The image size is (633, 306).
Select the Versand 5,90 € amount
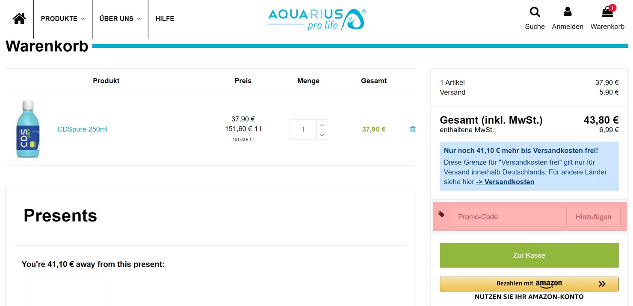[x=609, y=92]
